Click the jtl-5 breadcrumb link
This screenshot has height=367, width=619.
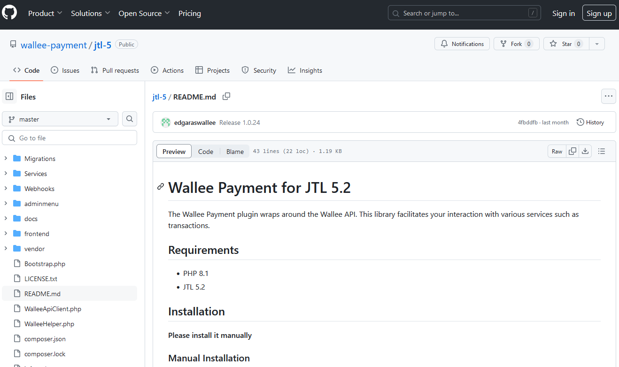click(x=159, y=97)
